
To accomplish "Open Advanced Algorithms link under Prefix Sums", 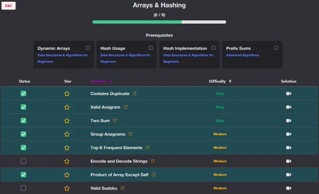I will click(243, 55).
